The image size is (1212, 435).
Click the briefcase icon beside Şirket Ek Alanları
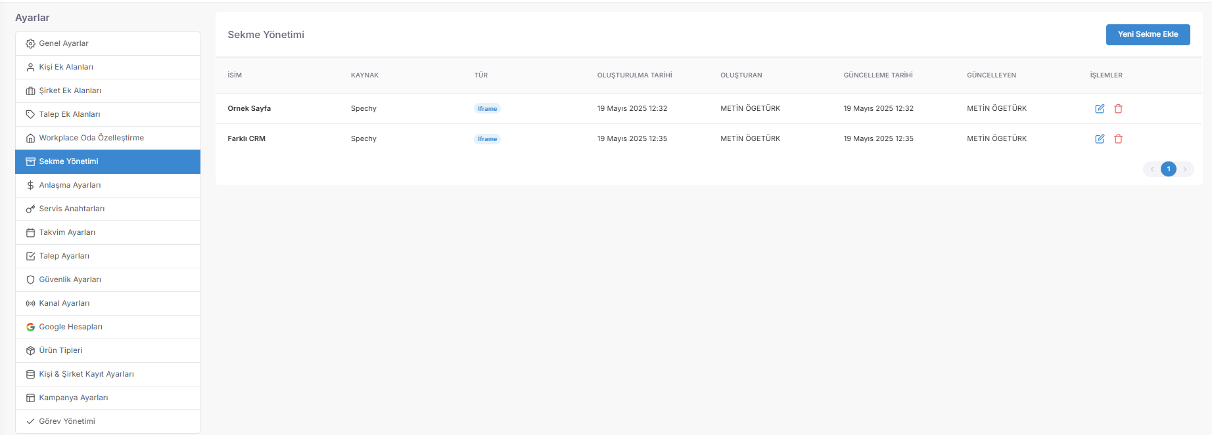[30, 91]
